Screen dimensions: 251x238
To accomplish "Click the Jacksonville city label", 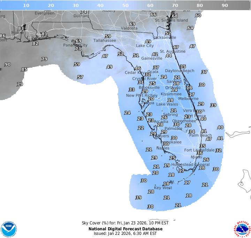I will coord(165,37).
